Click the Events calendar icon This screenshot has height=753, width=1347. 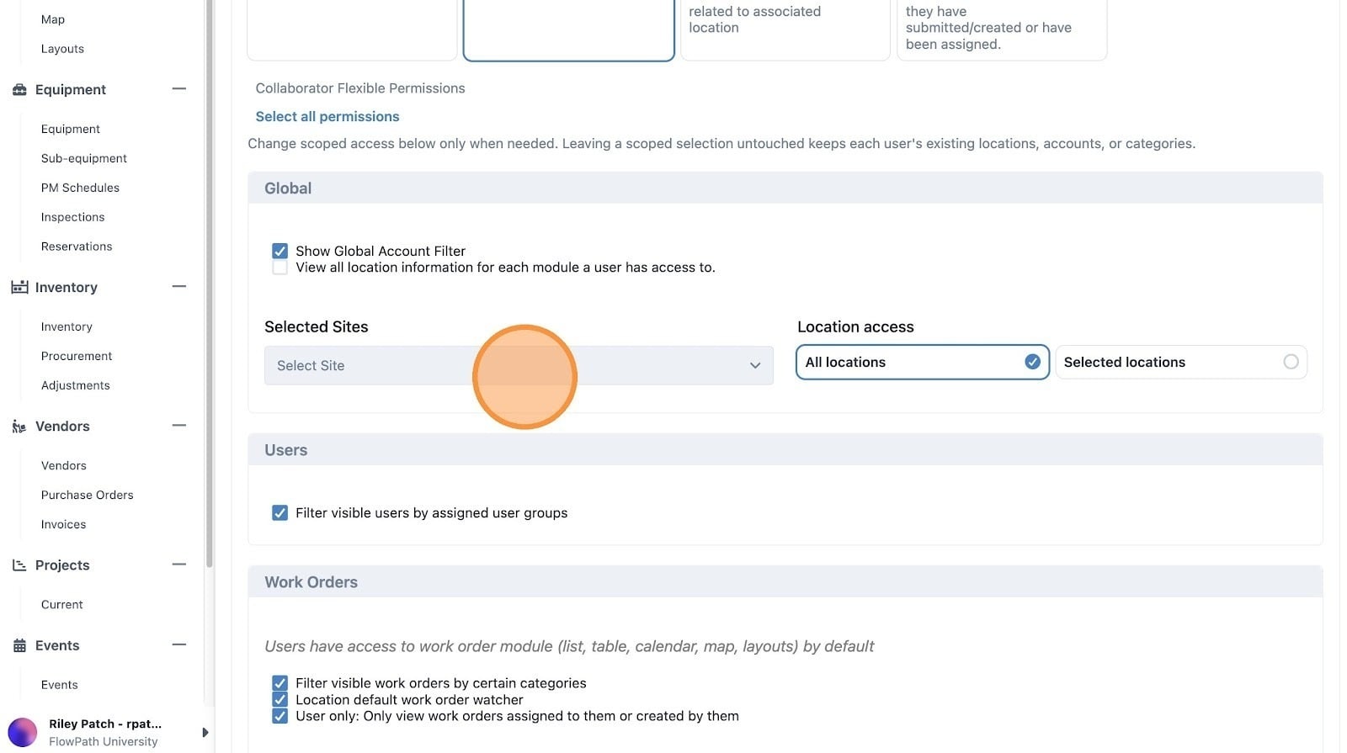[x=19, y=646]
